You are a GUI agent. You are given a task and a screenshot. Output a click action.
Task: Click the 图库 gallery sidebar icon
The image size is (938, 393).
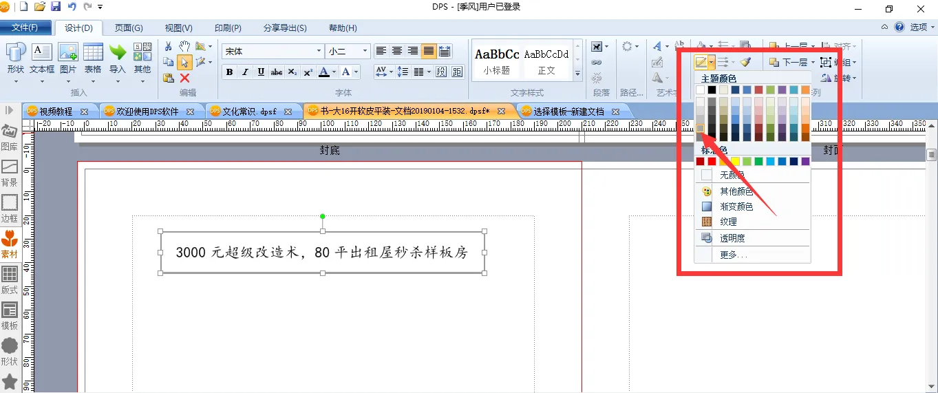tap(10, 136)
